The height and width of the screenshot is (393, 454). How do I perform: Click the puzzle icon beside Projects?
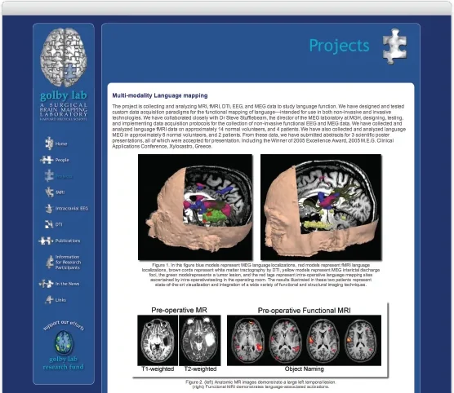[x=49, y=176]
